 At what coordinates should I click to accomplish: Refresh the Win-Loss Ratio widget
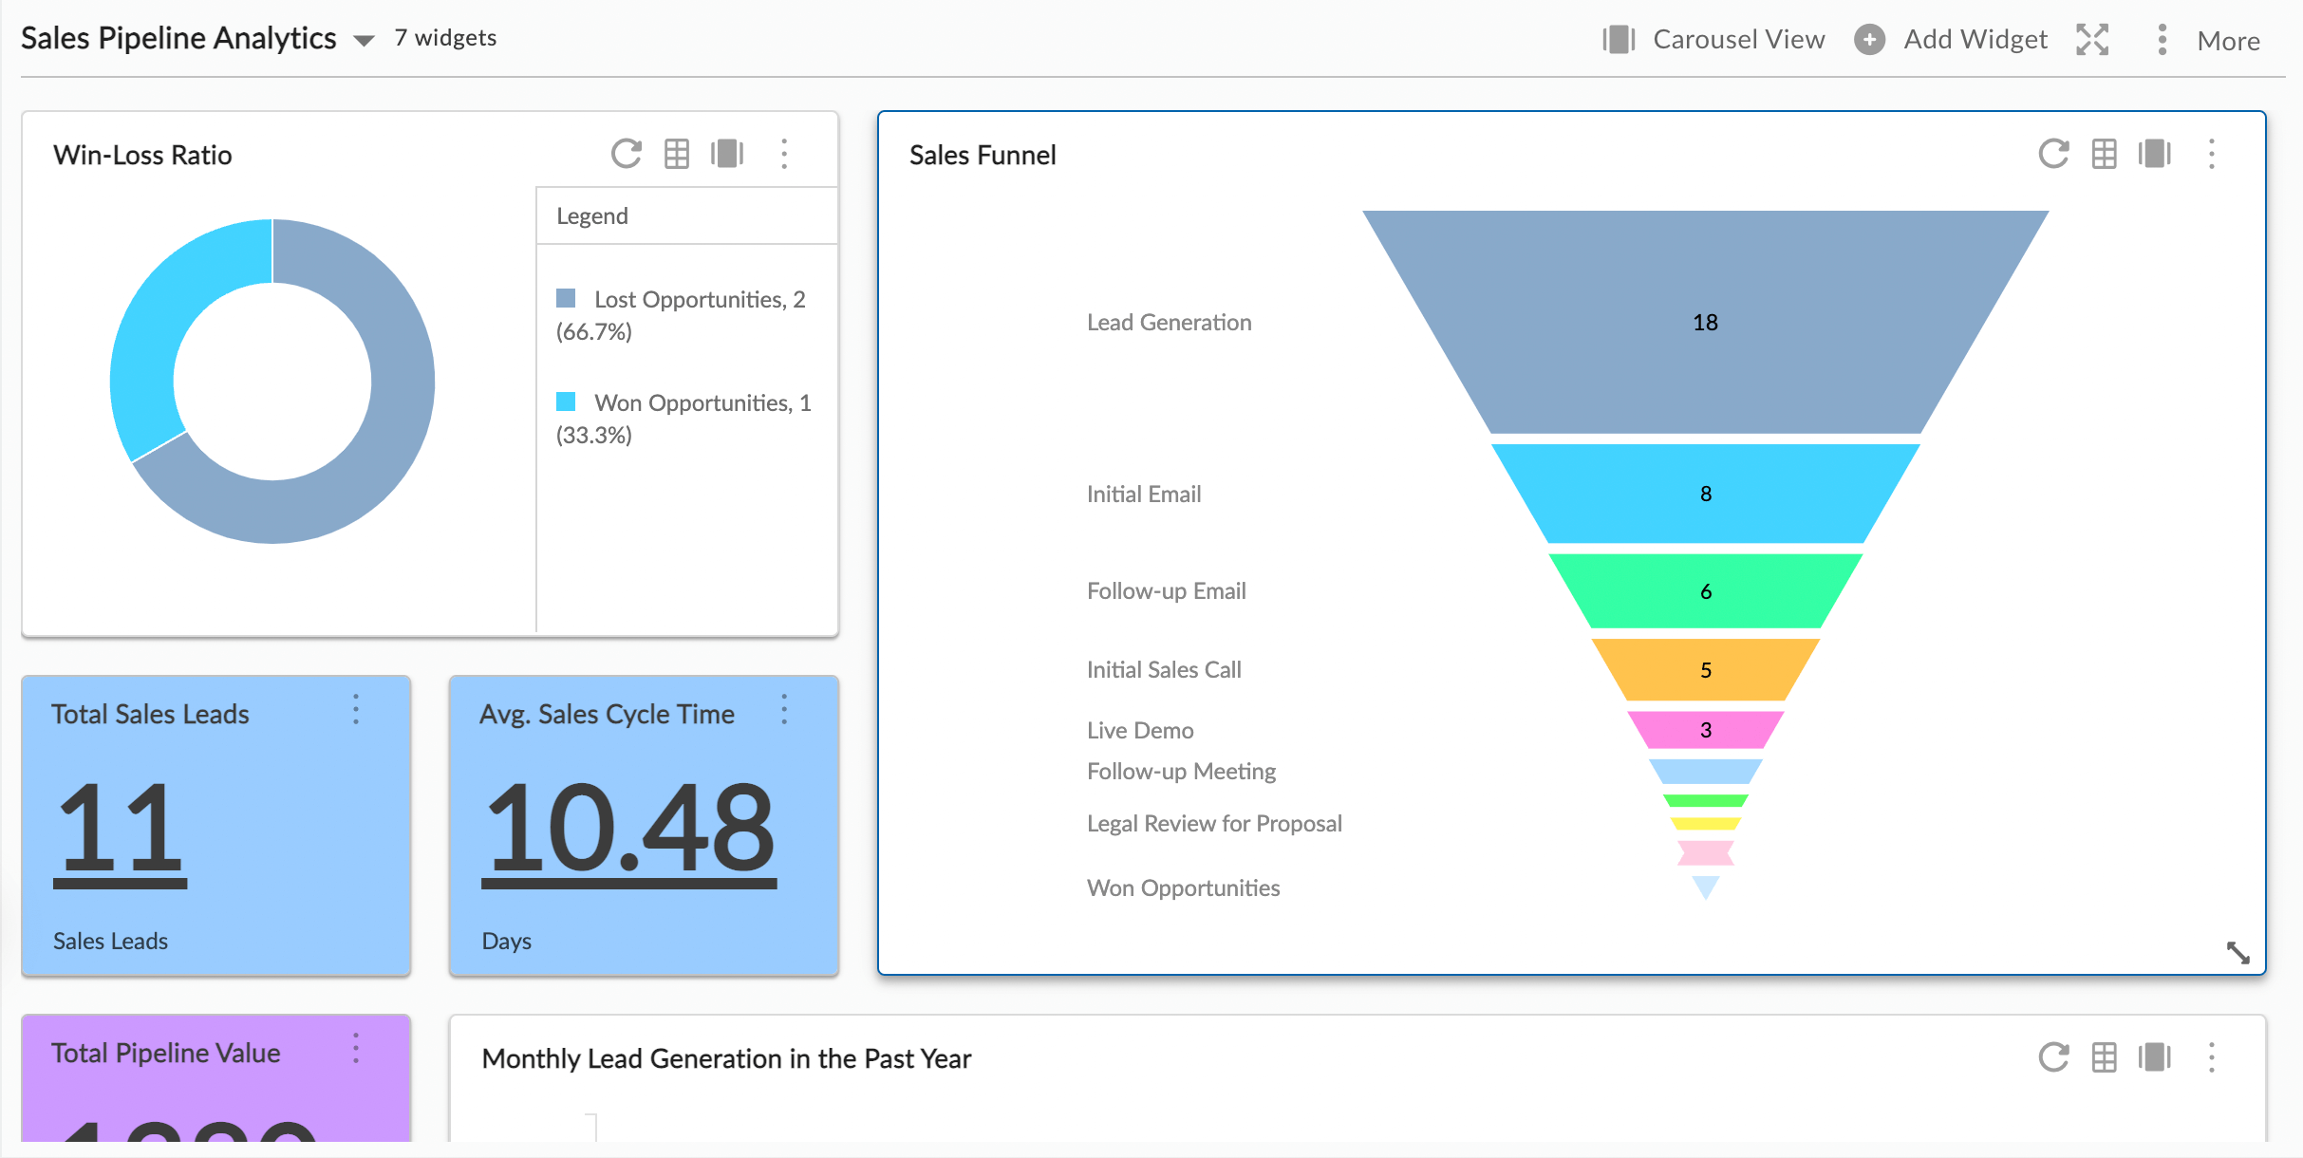point(626,153)
